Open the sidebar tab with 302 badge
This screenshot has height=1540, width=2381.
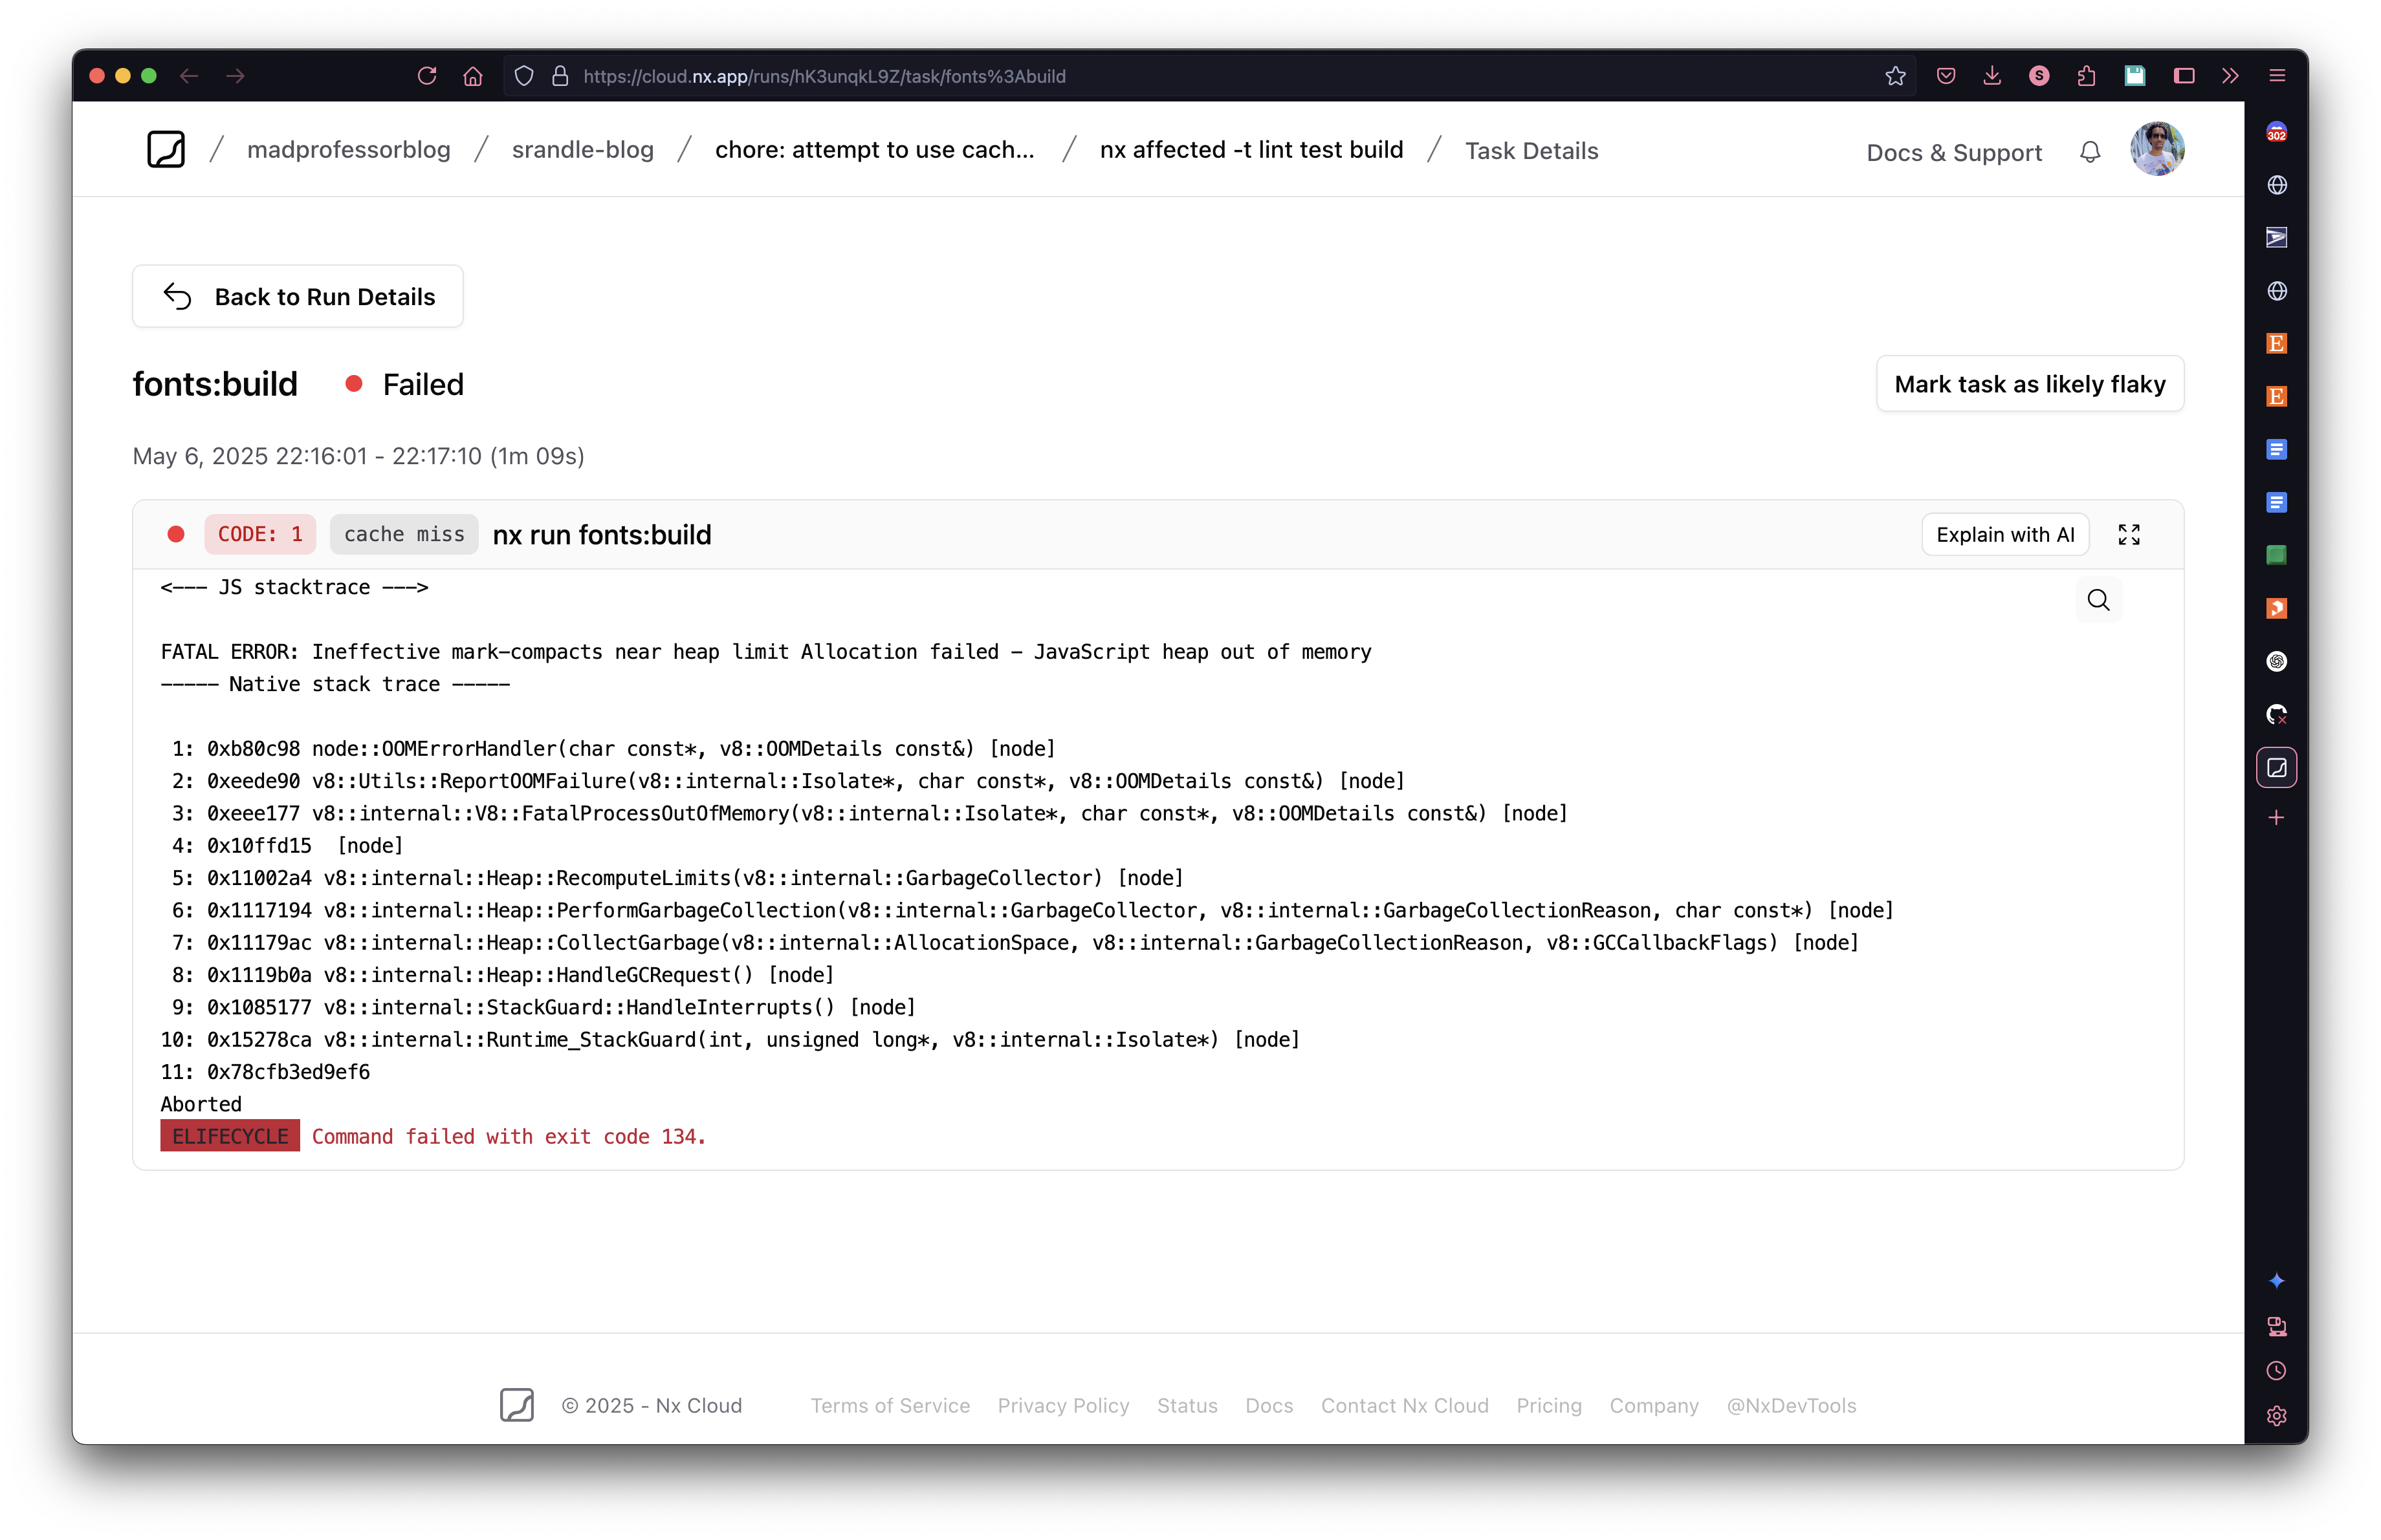(2277, 132)
